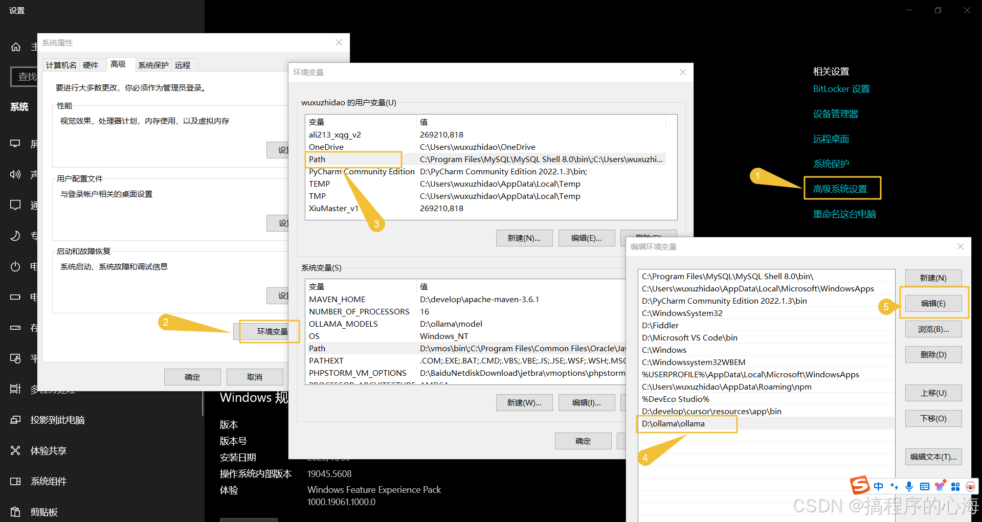The height and width of the screenshot is (522, 982).
Task: Select the user variable Path row
Action: tap(485, 159)
